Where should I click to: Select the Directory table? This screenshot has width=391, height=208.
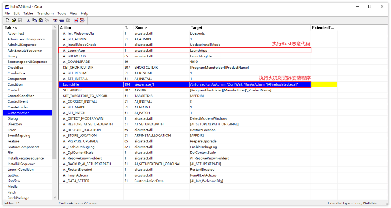[x=14, y=124]
